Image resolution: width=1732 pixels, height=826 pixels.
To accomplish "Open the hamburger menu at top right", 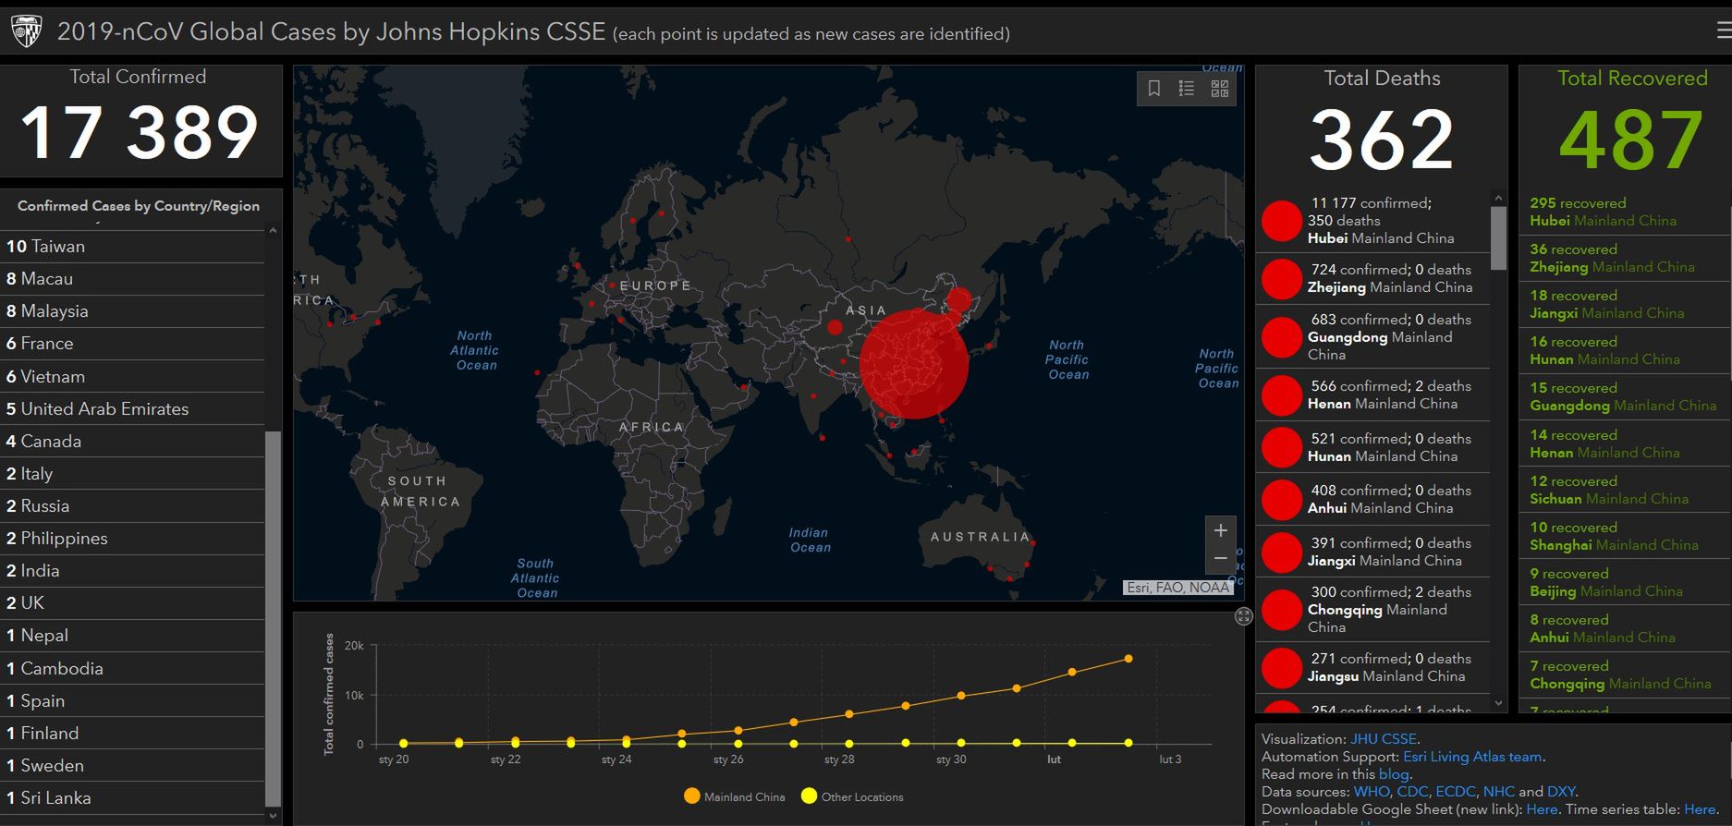I will pyautogui.click(x=1724, y=30).
